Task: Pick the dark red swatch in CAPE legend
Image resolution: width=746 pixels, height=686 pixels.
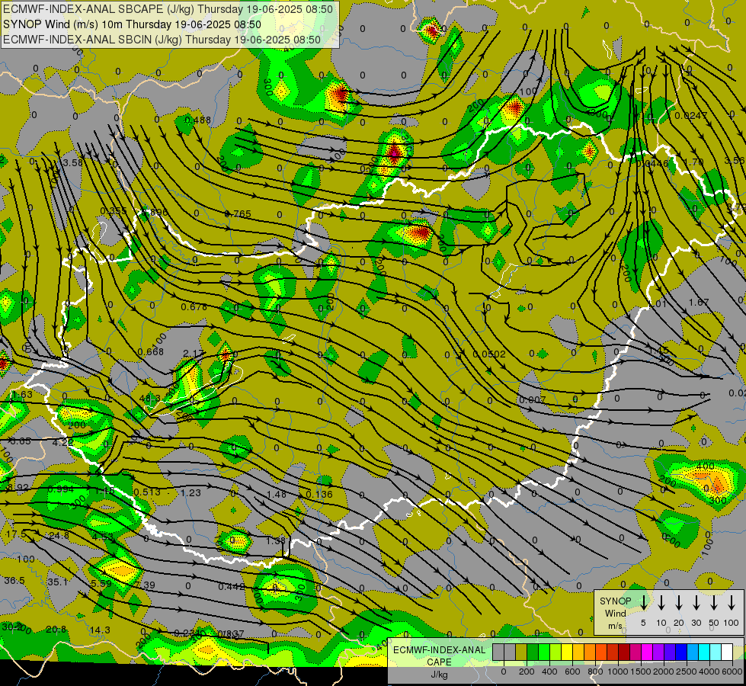Action: 624,652
